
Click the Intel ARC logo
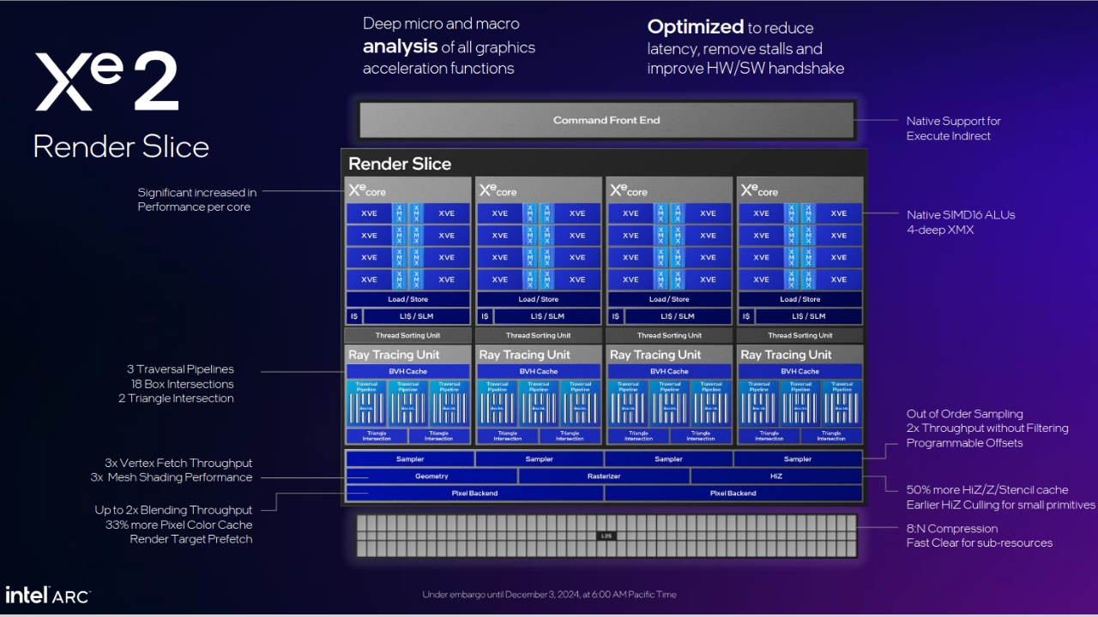(x=48, y=595)
